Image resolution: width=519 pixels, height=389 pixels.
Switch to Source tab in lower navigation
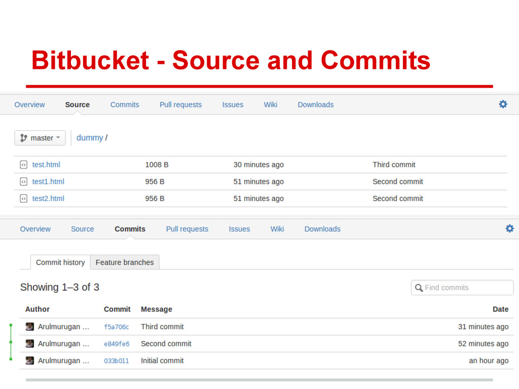click(83, 229)
